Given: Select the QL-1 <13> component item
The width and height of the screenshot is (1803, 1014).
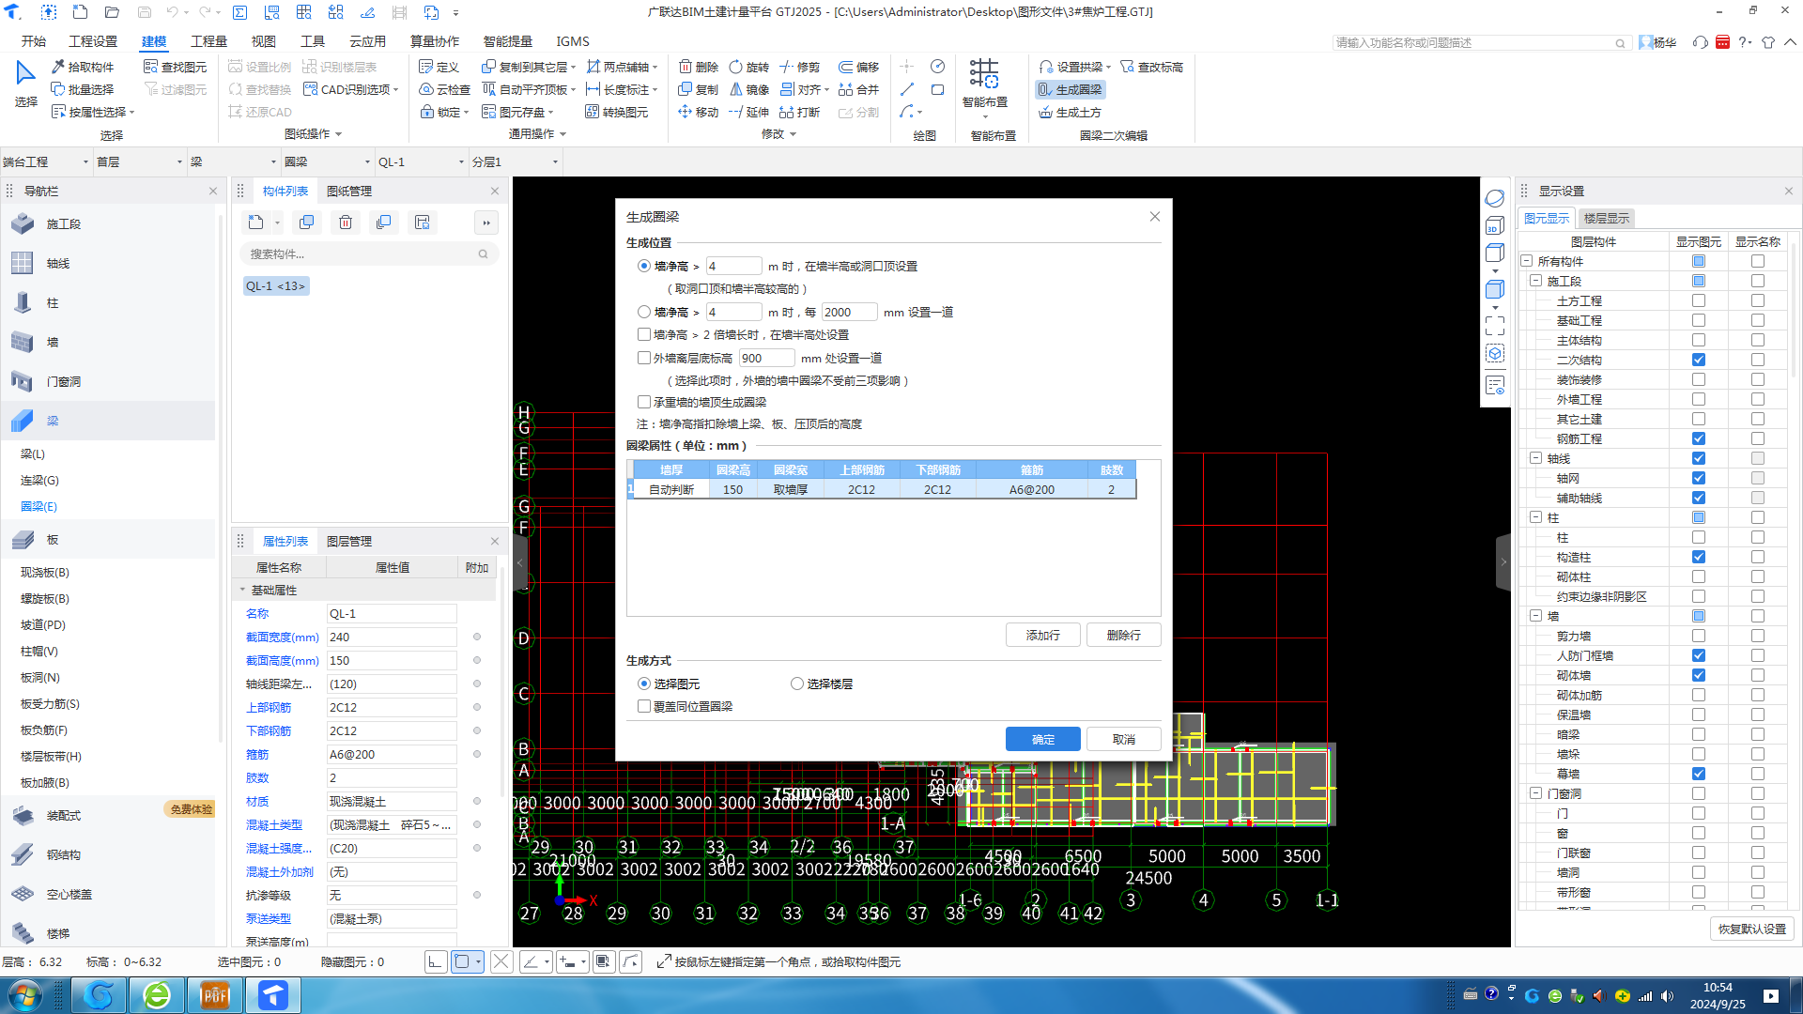Looking at the screenshot, I should coord(275,285).
